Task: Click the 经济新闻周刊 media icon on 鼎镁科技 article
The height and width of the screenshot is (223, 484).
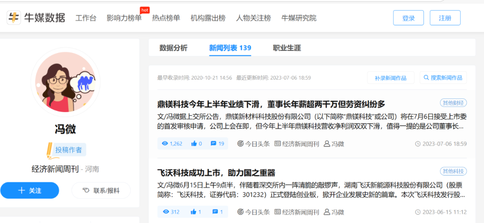Action: [277, 143]
